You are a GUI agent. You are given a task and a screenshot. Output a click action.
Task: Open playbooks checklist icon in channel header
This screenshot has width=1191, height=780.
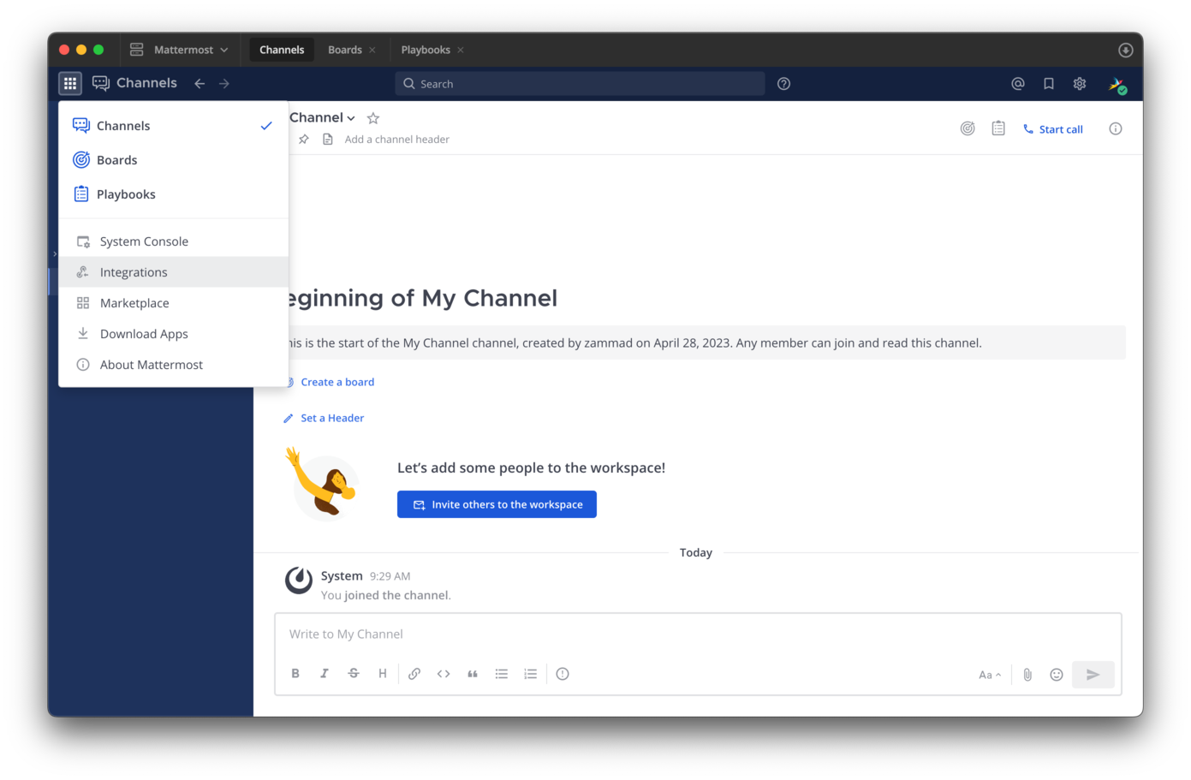(x=998, y=128)
